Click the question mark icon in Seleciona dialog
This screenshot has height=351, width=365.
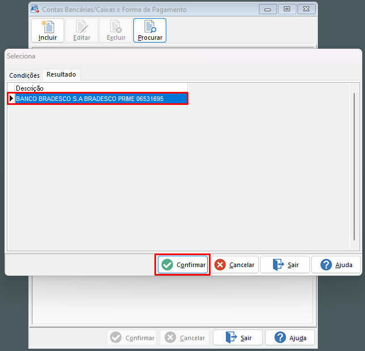click(326, 265)
